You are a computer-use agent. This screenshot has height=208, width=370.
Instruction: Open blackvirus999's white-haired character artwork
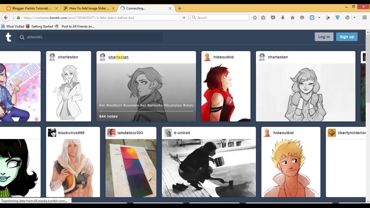(x=73, y=168)
